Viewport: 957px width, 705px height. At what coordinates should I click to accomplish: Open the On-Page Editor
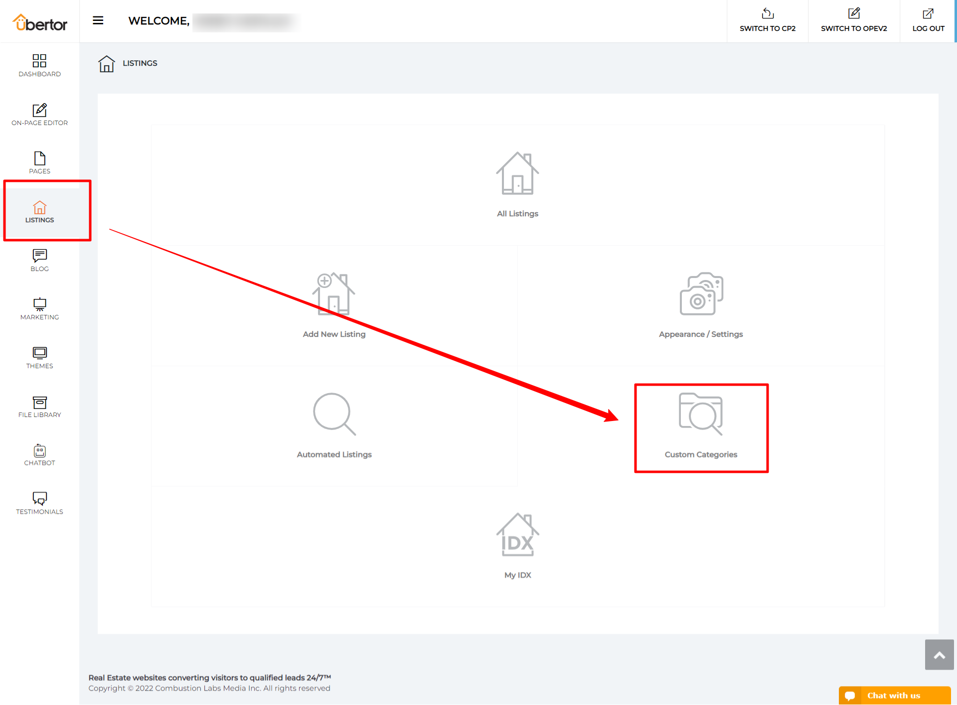(39, 114)
